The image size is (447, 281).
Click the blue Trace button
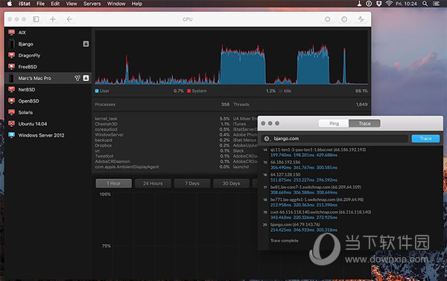(425, 138)
